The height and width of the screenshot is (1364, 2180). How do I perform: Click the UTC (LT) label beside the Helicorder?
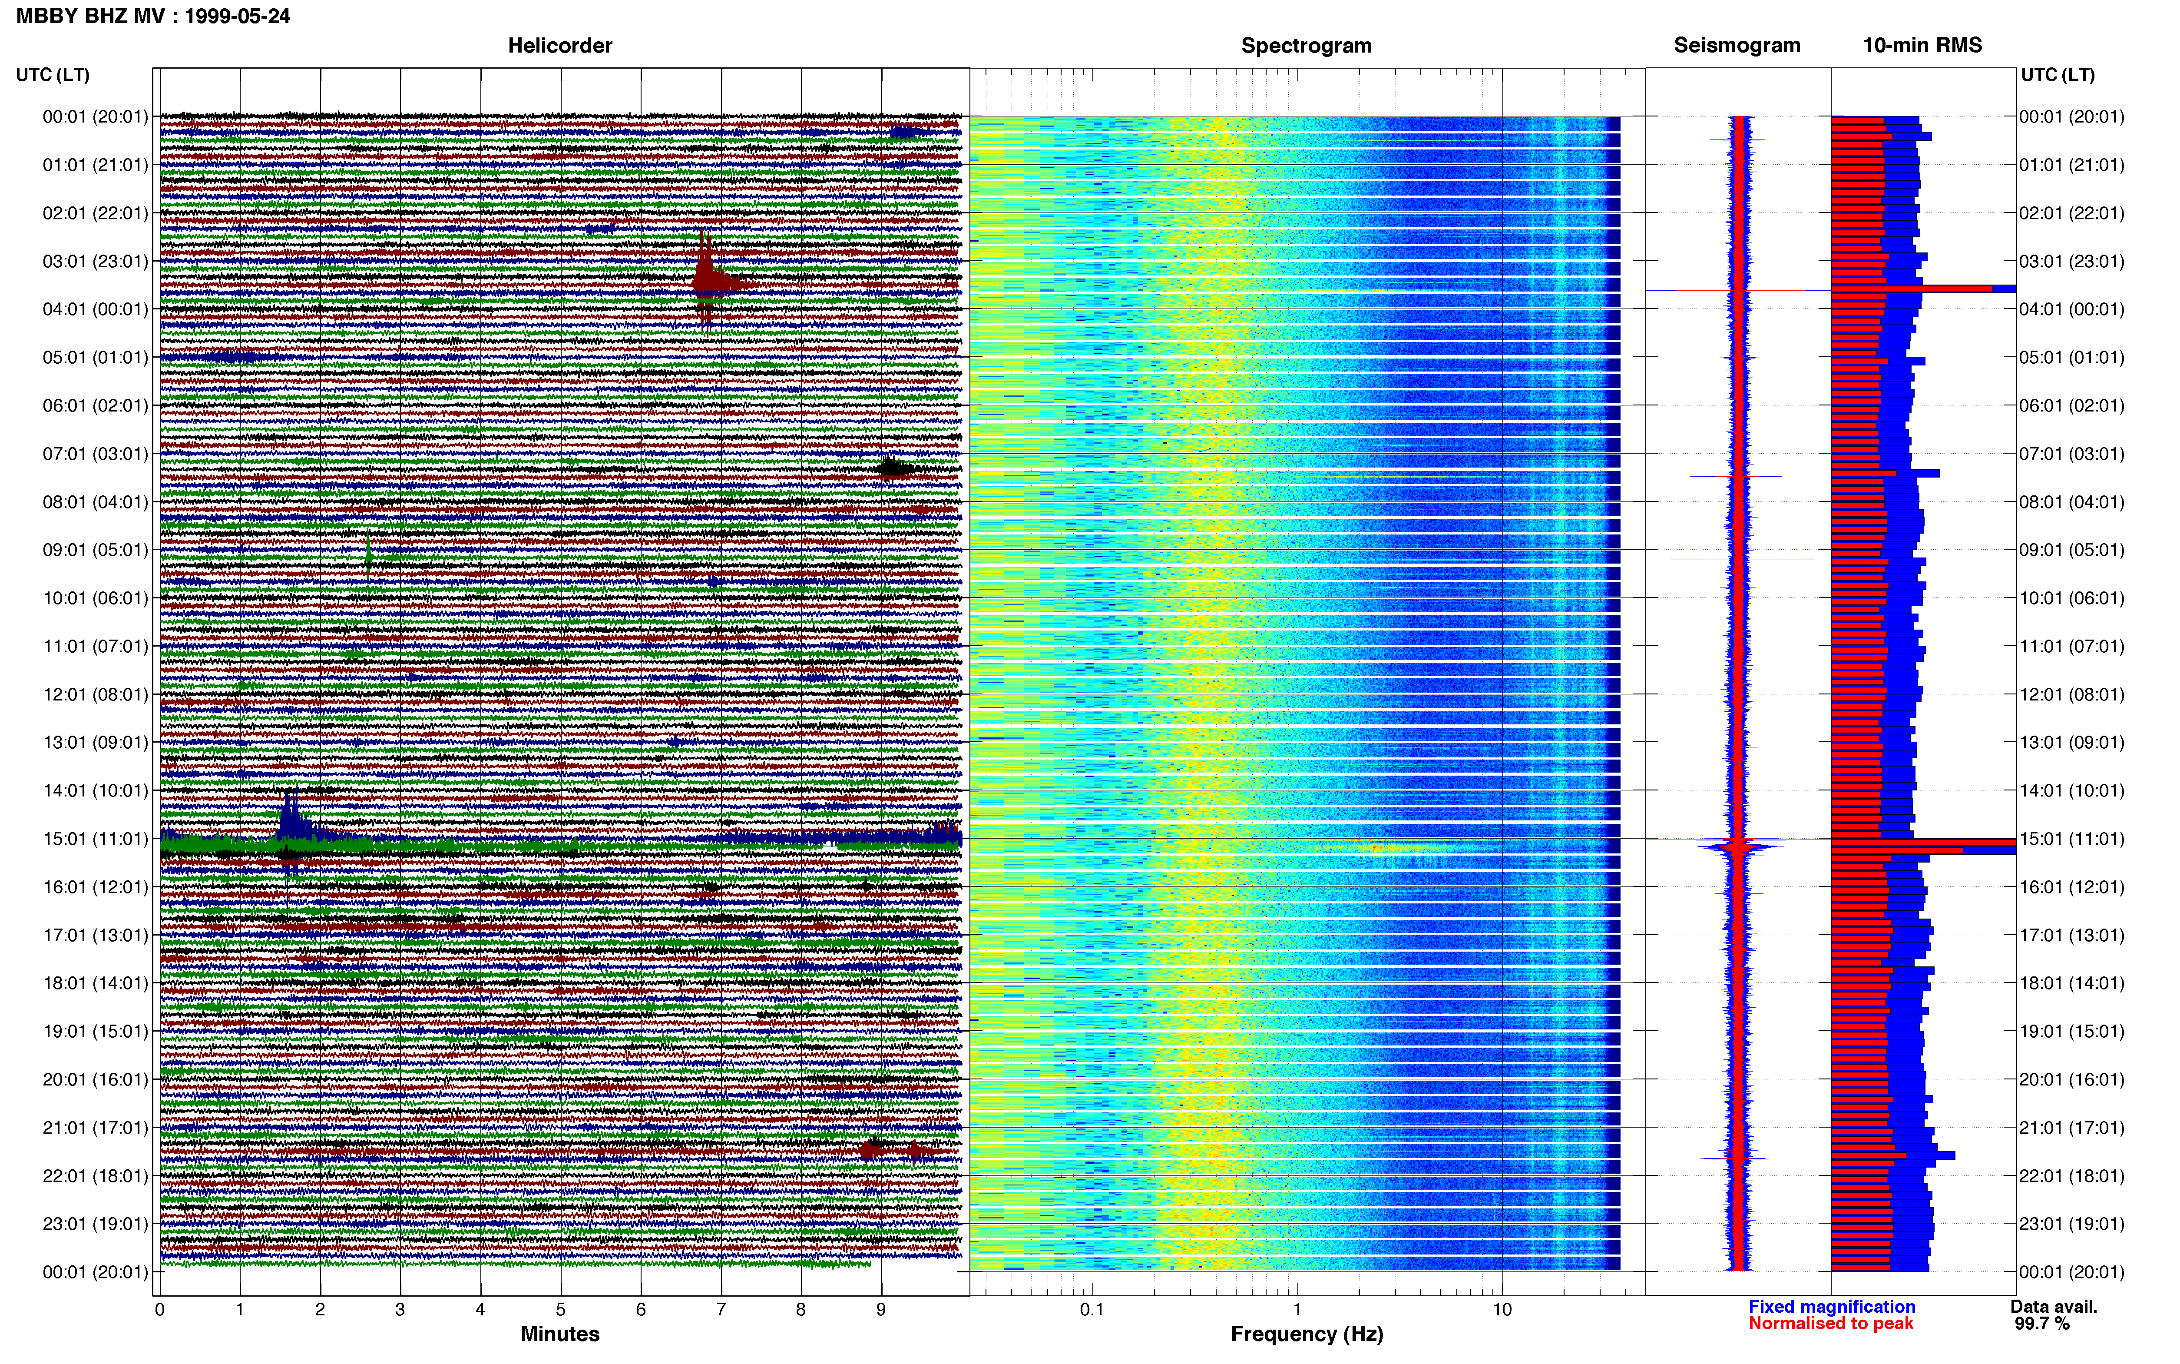coord(52,75)
